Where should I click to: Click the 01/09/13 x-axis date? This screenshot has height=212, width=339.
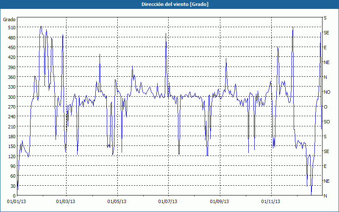click(x=220, y=202)
